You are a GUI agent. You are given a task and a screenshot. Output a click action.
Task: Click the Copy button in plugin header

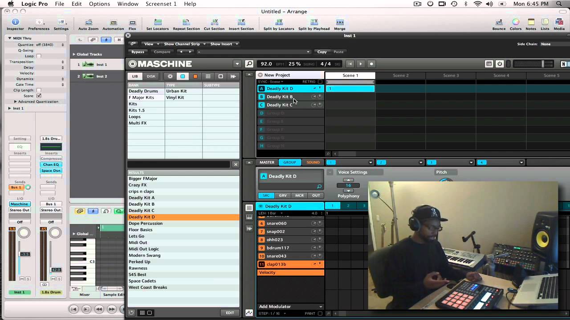(x=322, y=52)
